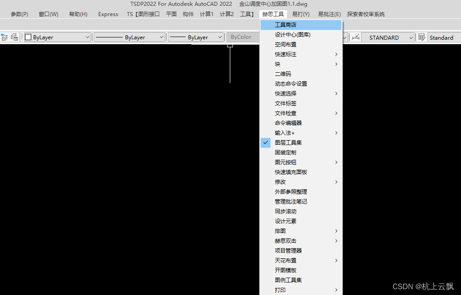The width and height of the screenshot is (461, 295).
Task: Expand the 天花布置 submenu
Action: point(301,261)
